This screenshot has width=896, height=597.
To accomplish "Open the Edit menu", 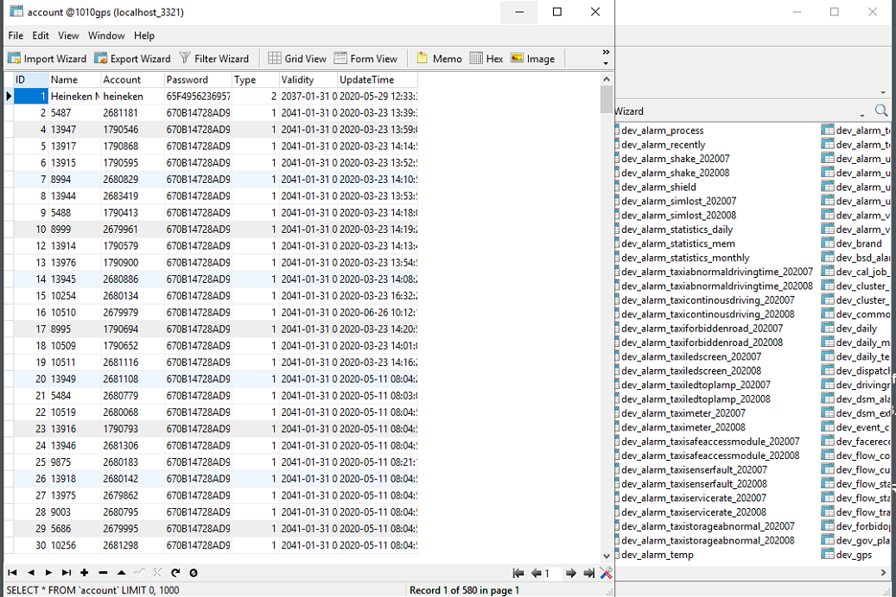I will pos(40,35).
